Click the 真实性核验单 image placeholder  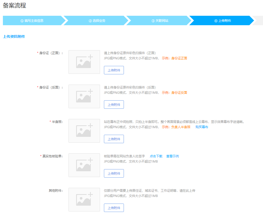click(x=84, y=165)
